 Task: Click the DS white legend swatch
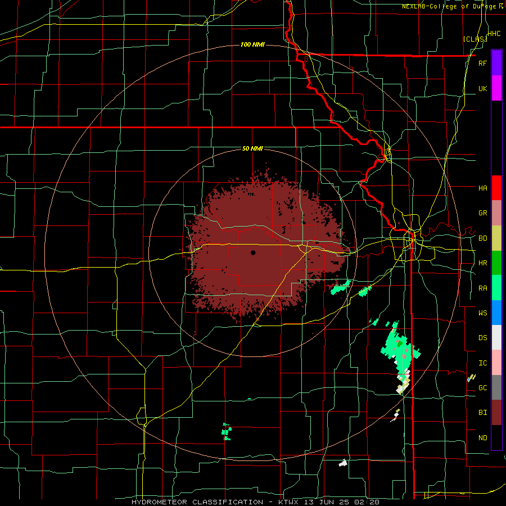coord(496,337)
